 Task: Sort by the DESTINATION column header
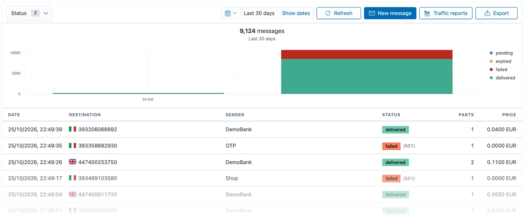[x=85, y=115]
